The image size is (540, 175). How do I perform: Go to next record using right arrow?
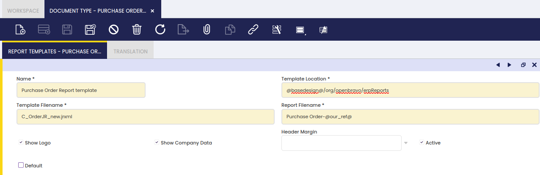tap(510, 65)
